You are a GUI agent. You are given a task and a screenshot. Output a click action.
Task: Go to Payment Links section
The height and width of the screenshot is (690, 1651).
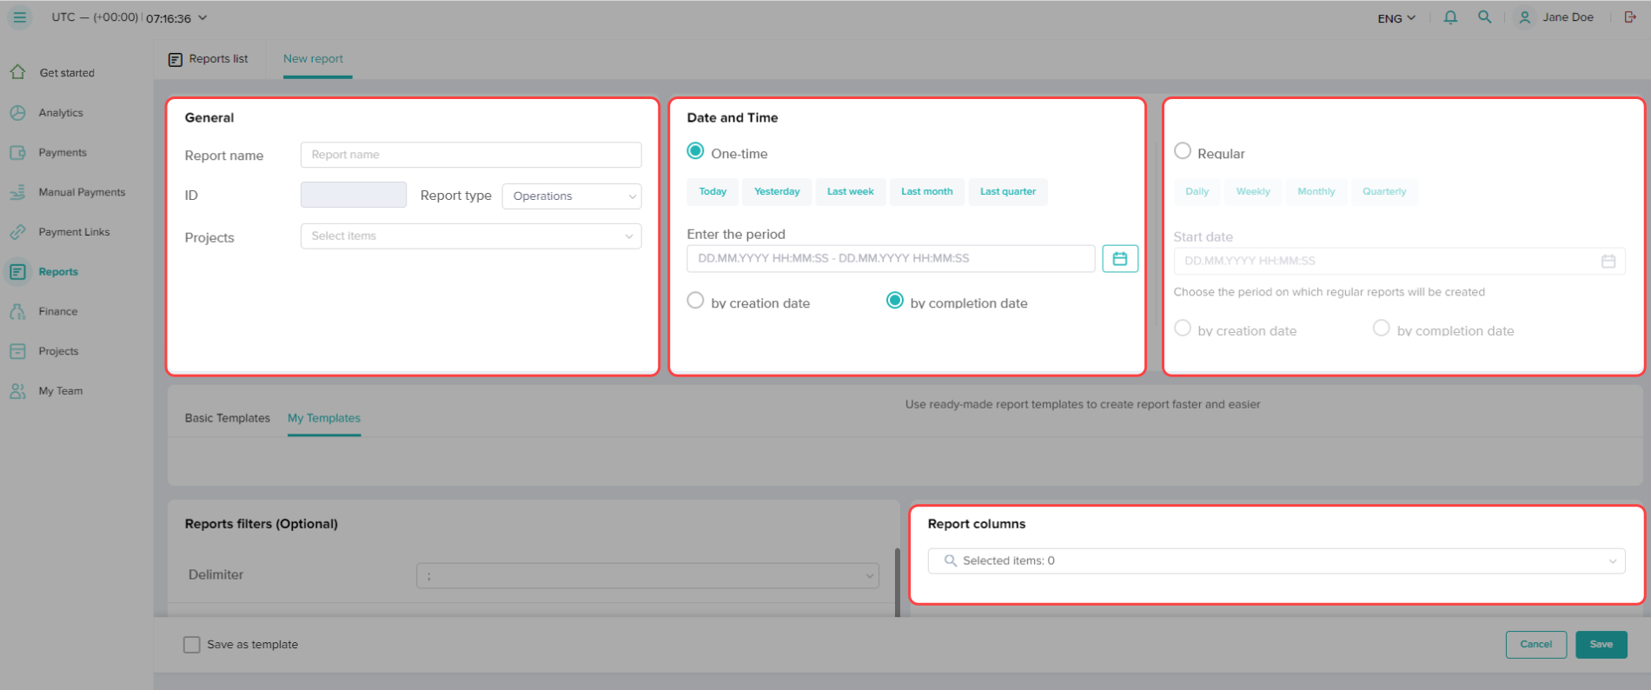click(73, 232)
